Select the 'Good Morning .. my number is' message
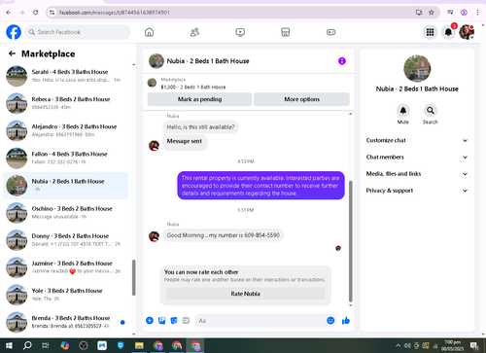 [223, 235]
